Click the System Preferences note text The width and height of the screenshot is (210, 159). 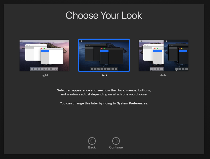click(104, 103)
